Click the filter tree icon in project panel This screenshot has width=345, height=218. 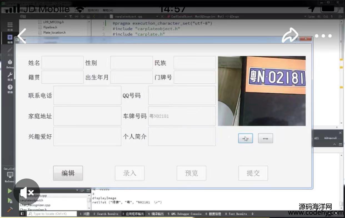click(x=70, y=17)
